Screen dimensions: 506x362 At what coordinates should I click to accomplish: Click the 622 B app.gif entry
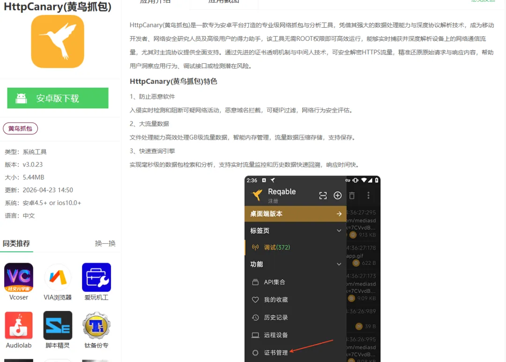click(x=361, y=256)
